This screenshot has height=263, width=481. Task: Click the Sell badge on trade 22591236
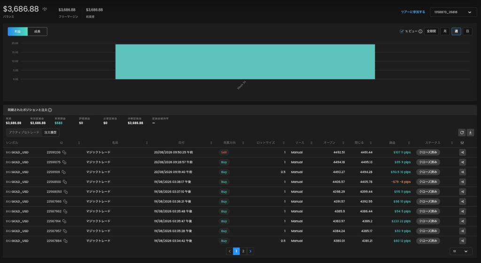224,152
